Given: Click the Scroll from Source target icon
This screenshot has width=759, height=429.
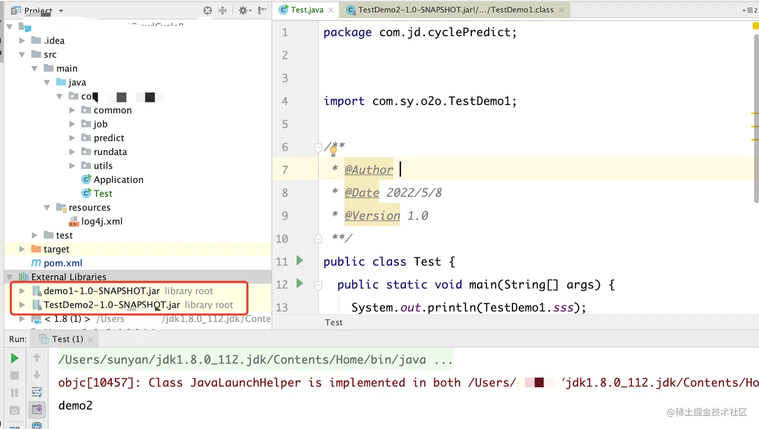Looking at the screenshot, I should click(207, 10).
